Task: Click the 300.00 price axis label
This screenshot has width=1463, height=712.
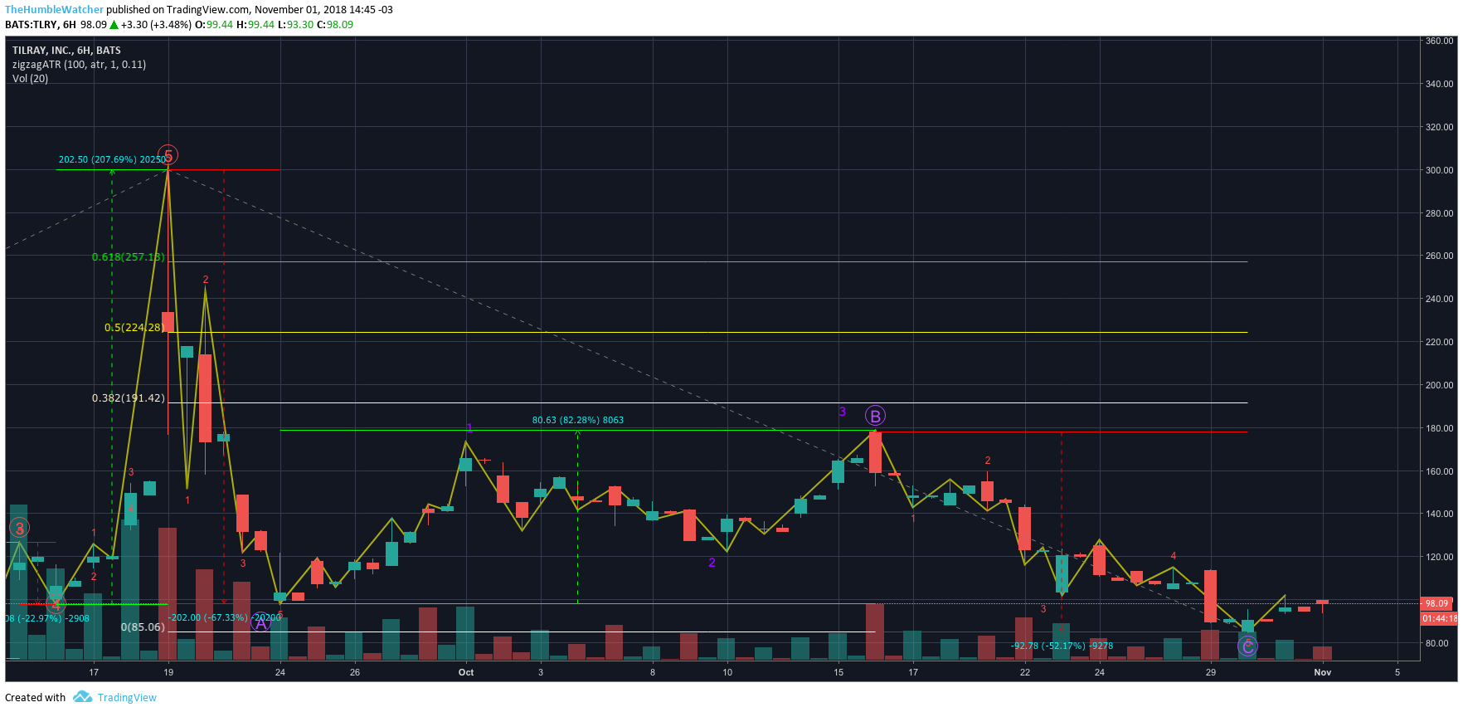Action: pyautogui.click(x=1439, y=170)
